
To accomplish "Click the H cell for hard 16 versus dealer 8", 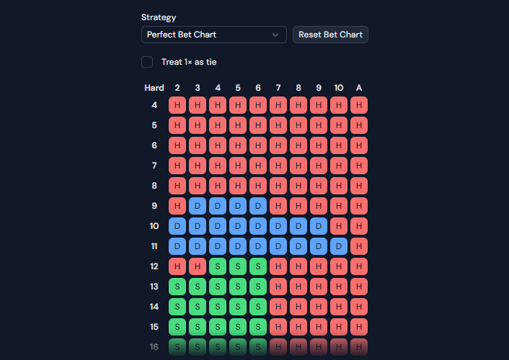I will (298, 347).
